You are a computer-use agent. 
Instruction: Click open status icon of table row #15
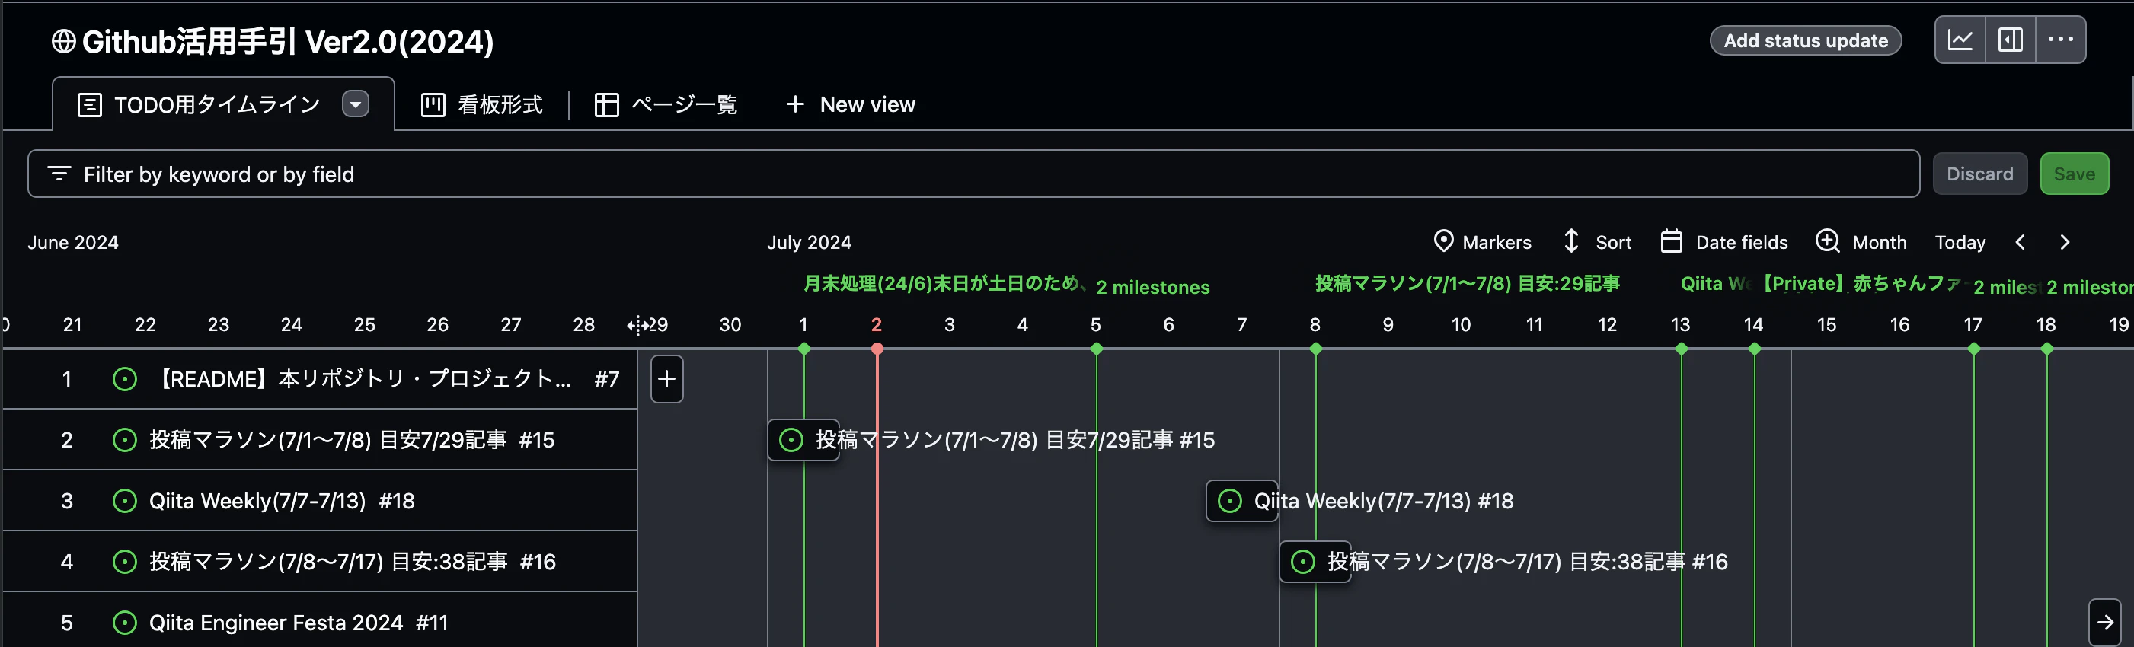pos(124,440)
